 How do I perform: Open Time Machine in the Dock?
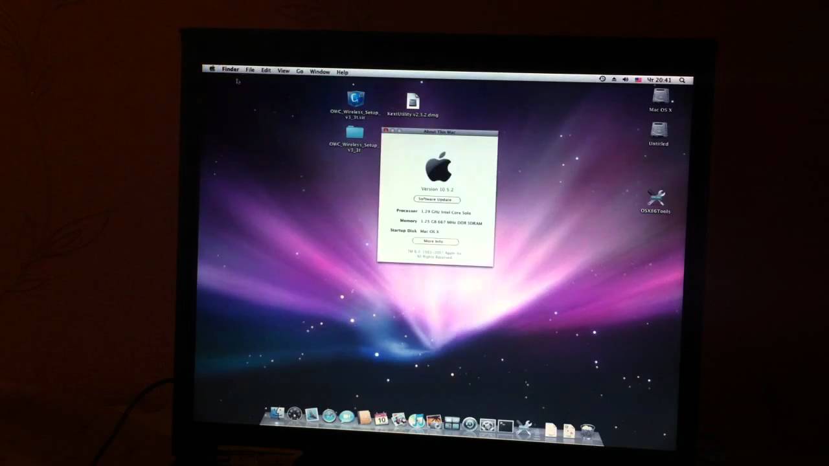470,424
